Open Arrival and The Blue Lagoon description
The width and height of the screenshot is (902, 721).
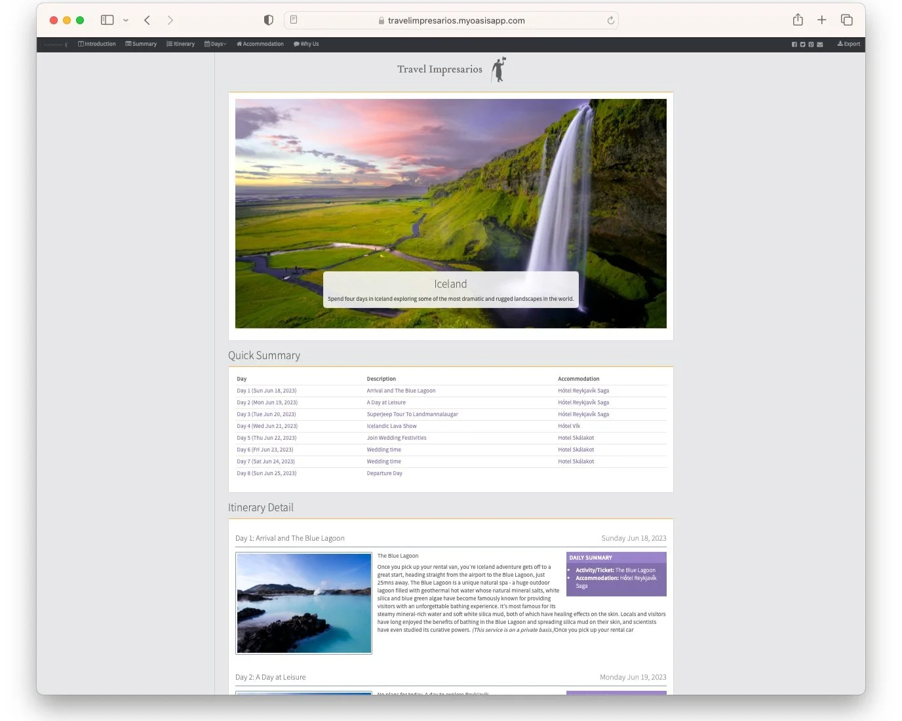(x=401, y=391)
